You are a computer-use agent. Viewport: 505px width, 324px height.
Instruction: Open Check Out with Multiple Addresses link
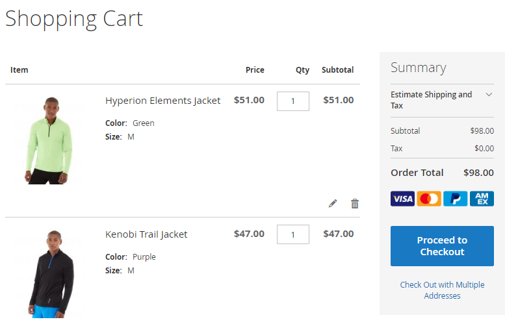pyautogui.click(x=442, y=290)
